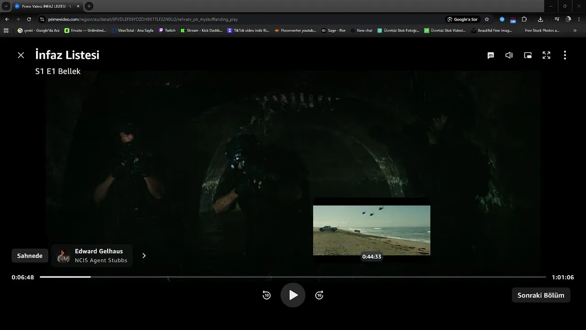This screenshot has height=330, width=586.
Task: Open the Ücretsiz Stok Fotoğraf bookmark
Action: 398,30
